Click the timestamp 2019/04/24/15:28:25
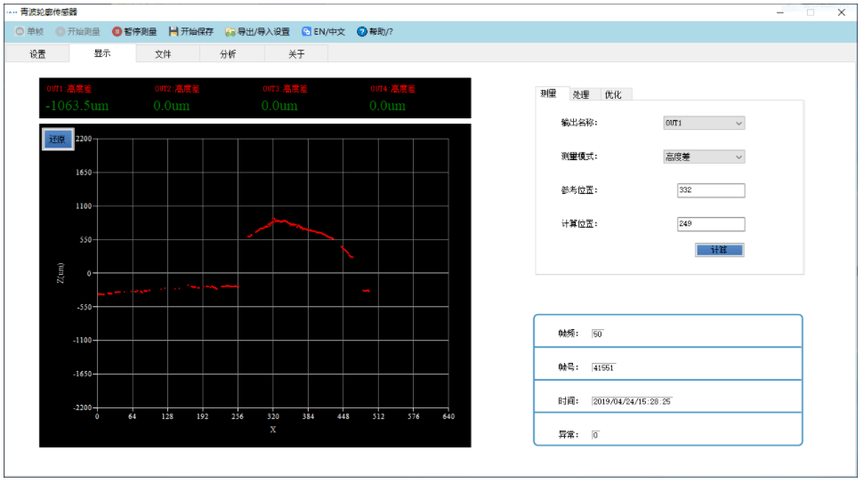The width and height of the screenshot is (864, 483). [632, 401]
